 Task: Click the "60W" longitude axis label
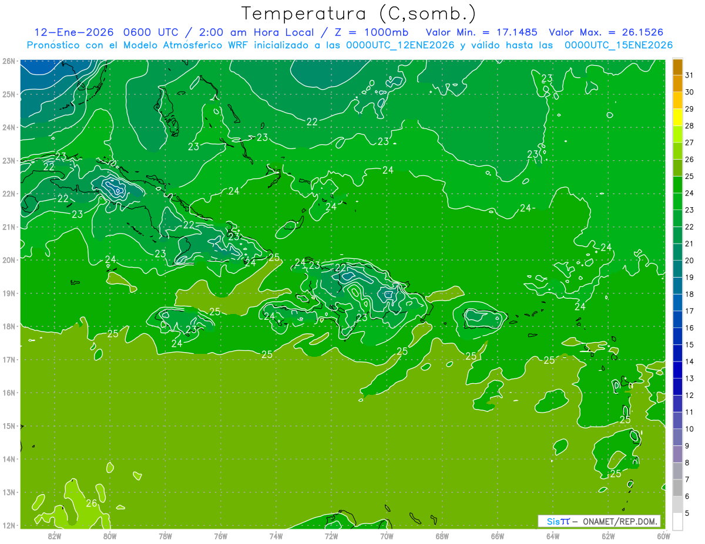tap(663, 536)
